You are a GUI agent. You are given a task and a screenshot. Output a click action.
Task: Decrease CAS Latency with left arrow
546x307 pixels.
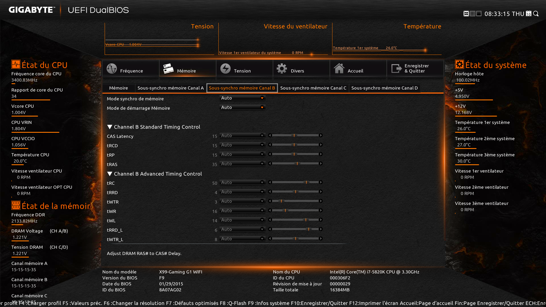click(270, 135)
